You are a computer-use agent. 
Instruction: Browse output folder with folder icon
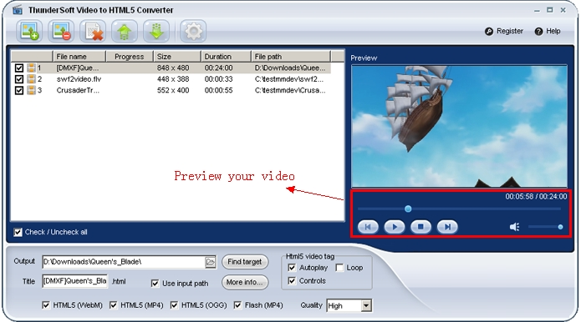[210, 262]
